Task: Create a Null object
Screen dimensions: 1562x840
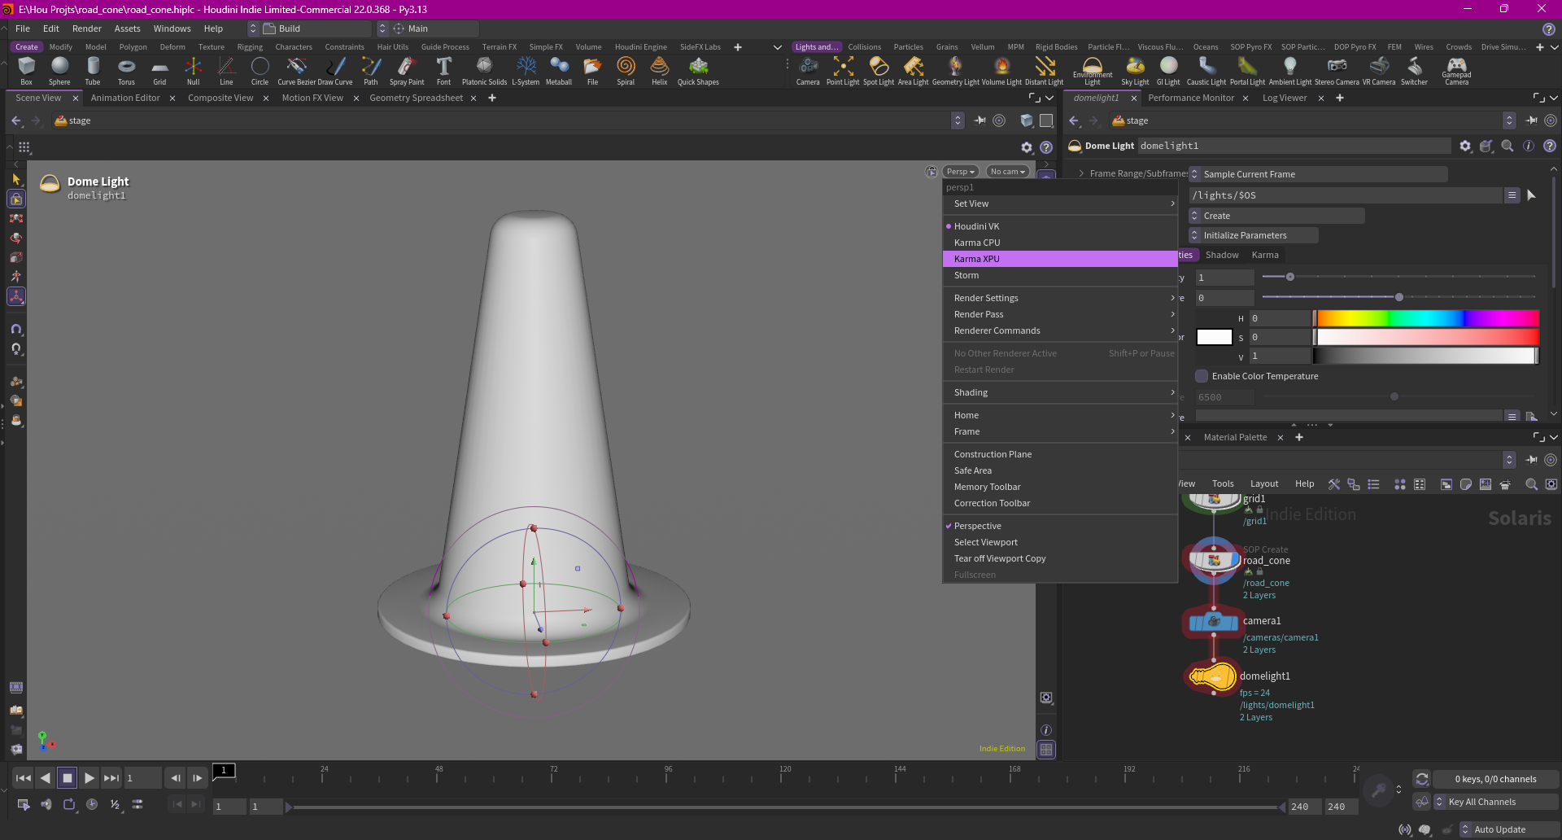Action: coord(193,71)
